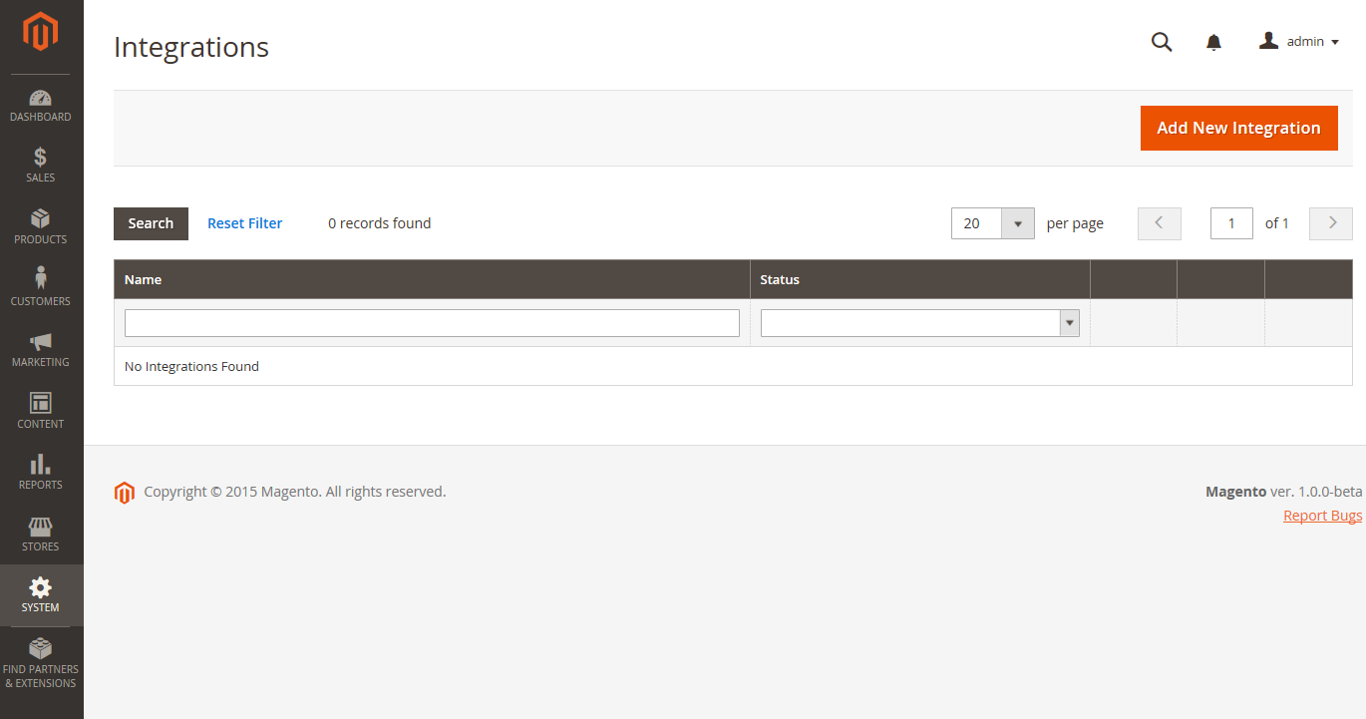The image size is (1366, 719).
Task: Open Find Partners & Extensions
Action: pos(41,663)
